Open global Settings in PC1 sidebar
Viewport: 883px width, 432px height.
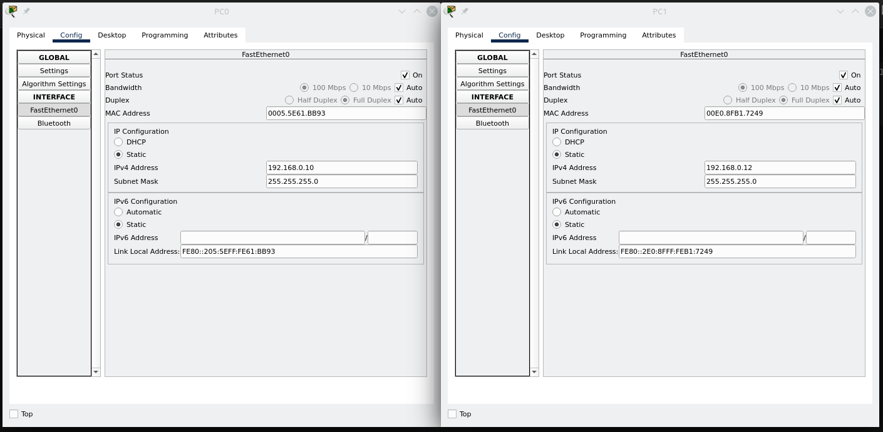(492, 71)
